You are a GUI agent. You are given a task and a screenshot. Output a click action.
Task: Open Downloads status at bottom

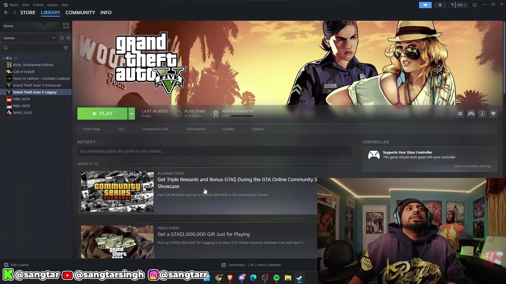tap(251, 265)
